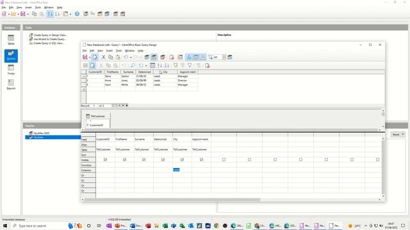410x230 pixels.
Task: Uncheck Visible checkbox for City column
Action: (x=182, y=159)
